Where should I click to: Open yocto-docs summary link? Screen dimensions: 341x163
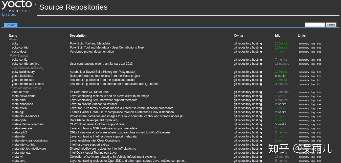(304, 52)
